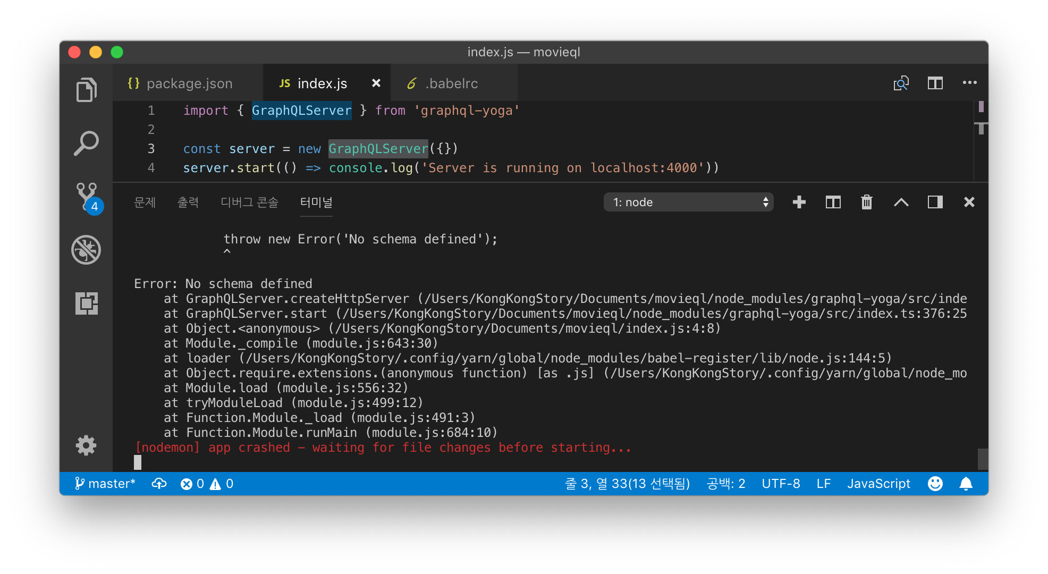Toggle split editor layout
This screenshot has width=1048, height=574.
click(x=935, y=83)
